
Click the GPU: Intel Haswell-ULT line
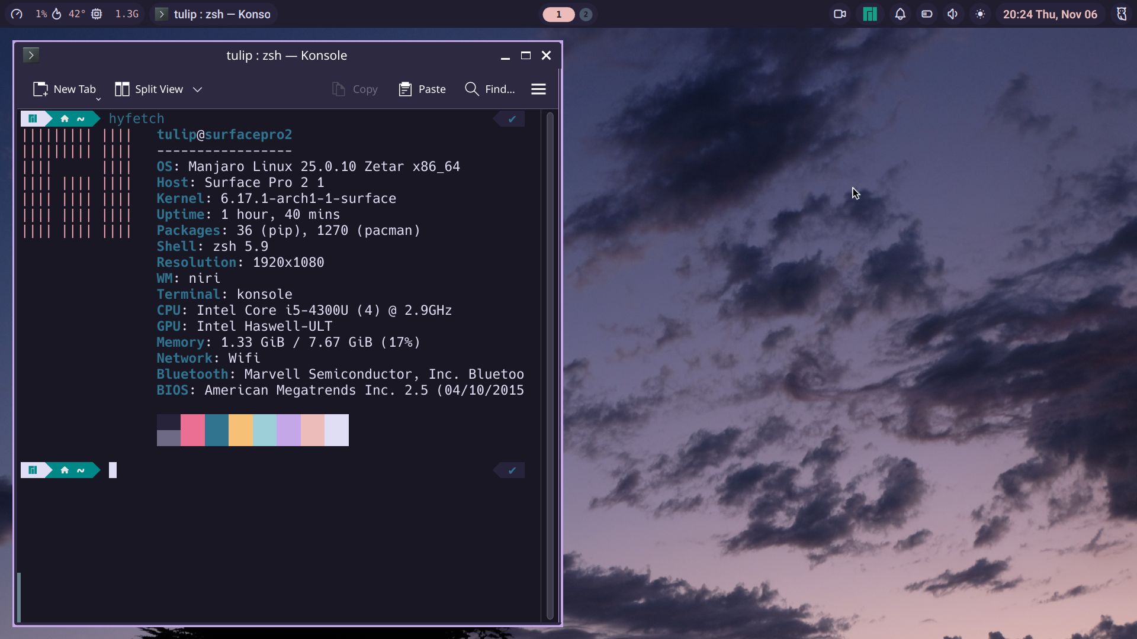[x=245, y=327]
